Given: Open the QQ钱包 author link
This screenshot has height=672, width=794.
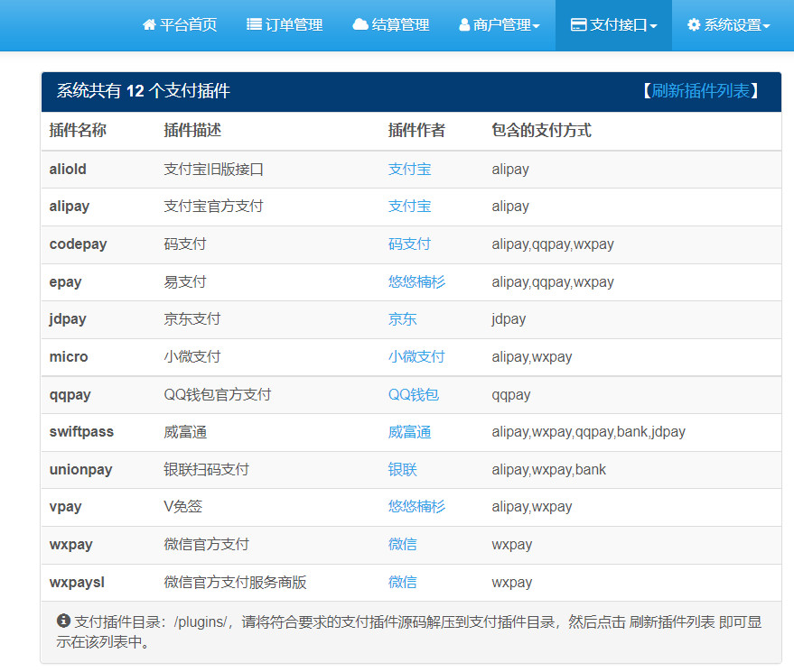Looking at the screenshot, I should coord(414,394).
